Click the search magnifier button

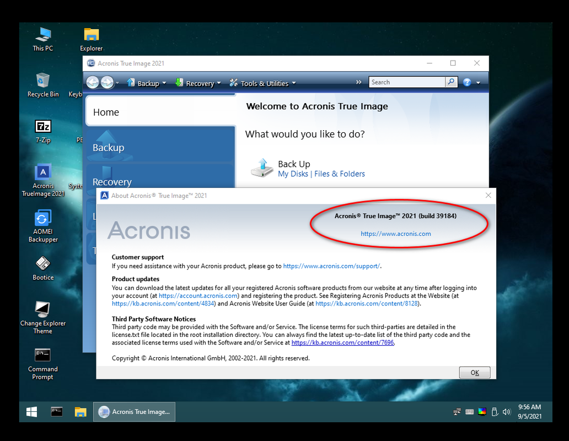[x=451, y=82]
